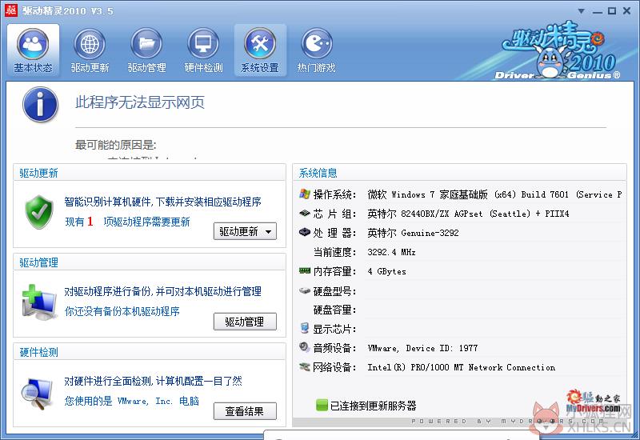This screenshot has width=640, height=440.
Task: Click the 驱动精灵 app icon in title bar
Action: click(x=11, y=10)
